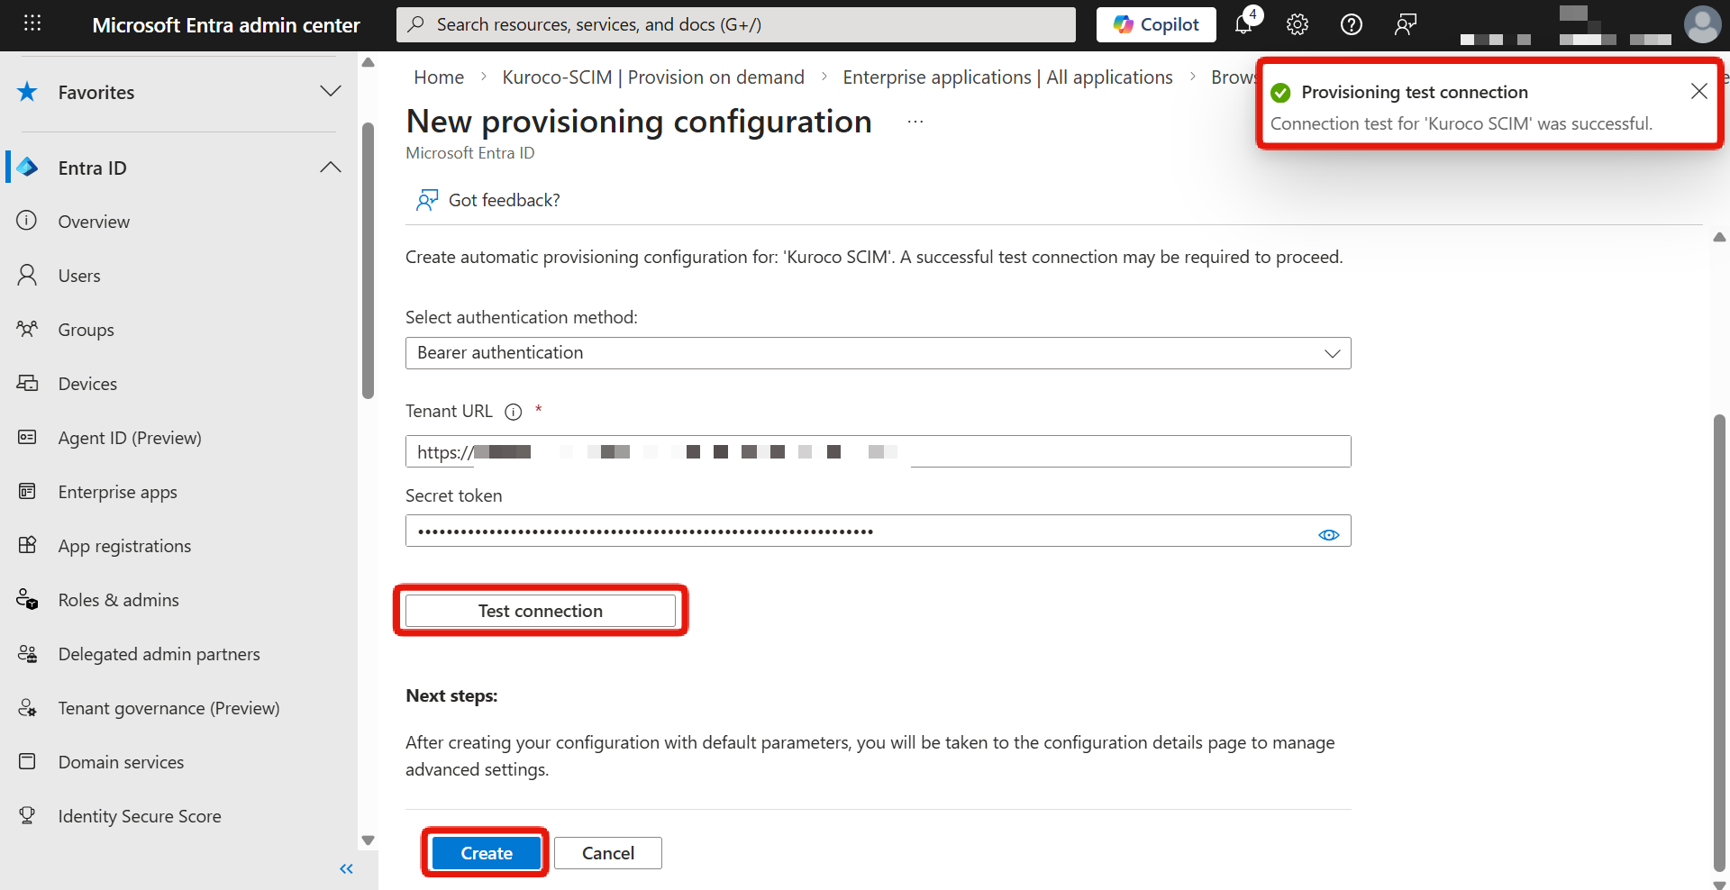Image resolution: width=1730 pixels, height=890 pixels.
Task: Open Enterprise apps in sidebar
Action: (x=117, y=492)
